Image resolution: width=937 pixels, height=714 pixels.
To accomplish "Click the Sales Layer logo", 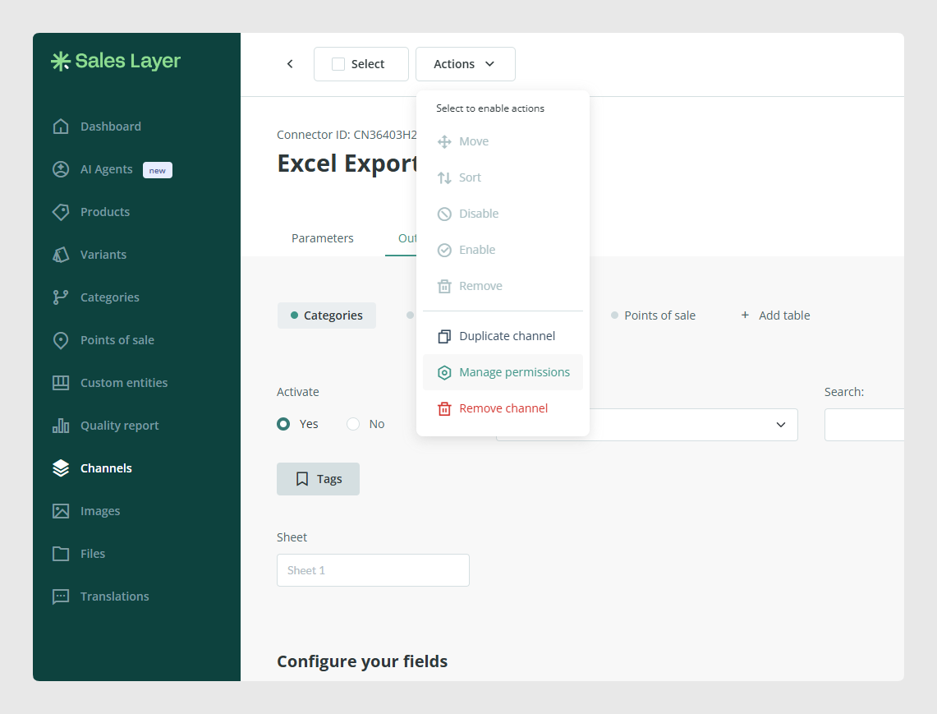I will click(x=116, y=61).
